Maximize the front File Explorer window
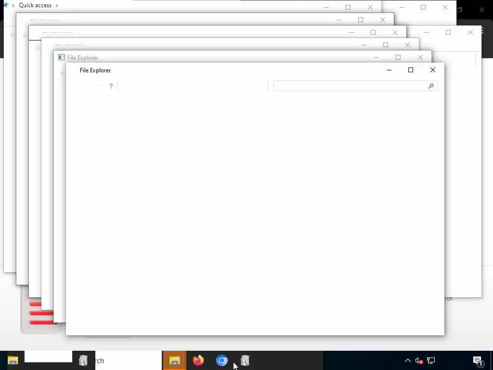Viewport: 493px width, 370px height. click(x=411, y=70)
